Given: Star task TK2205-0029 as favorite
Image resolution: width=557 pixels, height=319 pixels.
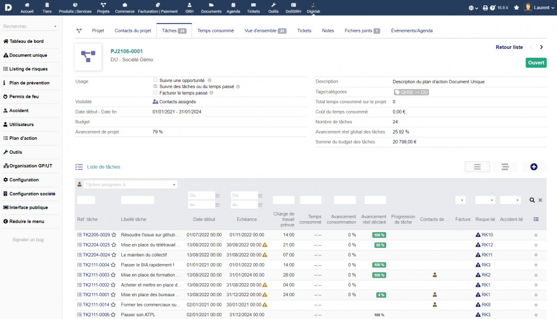Looking at the screenshot, I should click(114, 235).
